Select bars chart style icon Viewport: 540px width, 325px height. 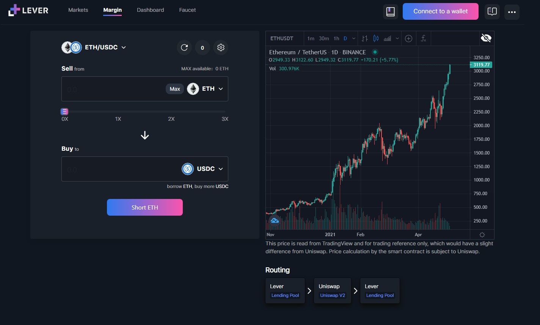[365, 38]
